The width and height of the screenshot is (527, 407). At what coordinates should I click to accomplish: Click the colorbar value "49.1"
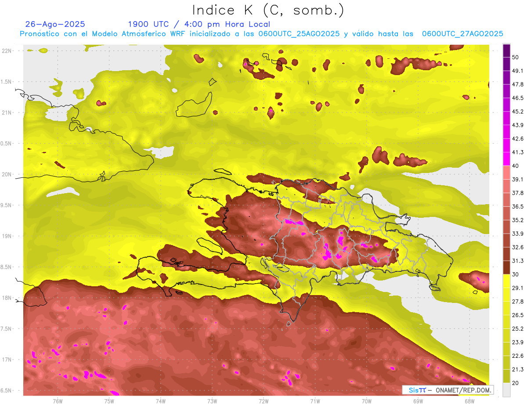[518, 71]
